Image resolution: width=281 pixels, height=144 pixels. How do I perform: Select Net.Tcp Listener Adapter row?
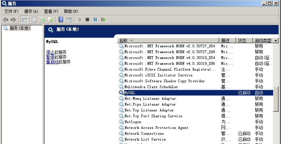tap(196, 110)
